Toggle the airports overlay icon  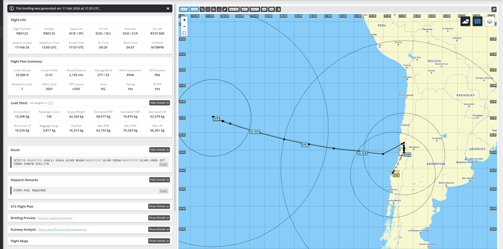coord(225,9)
